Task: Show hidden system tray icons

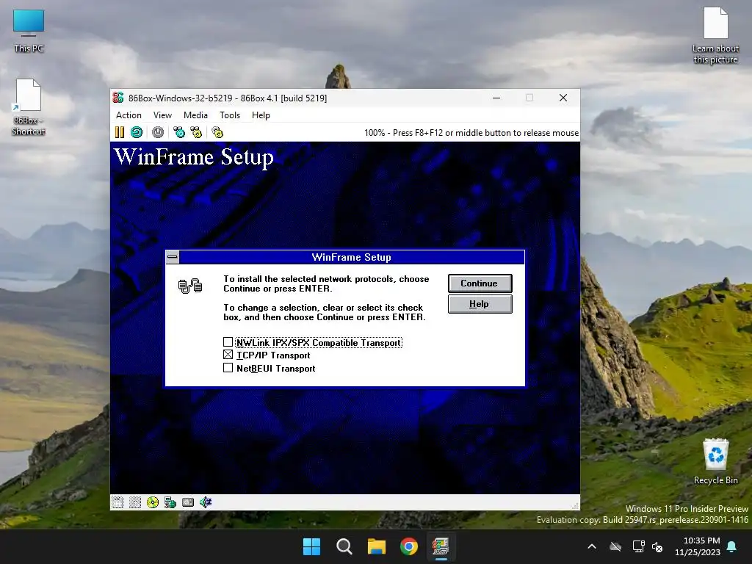Action: (592, 546)
